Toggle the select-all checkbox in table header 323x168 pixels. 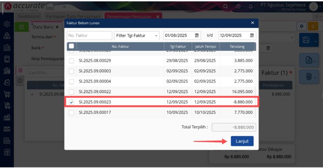(71, 46)
